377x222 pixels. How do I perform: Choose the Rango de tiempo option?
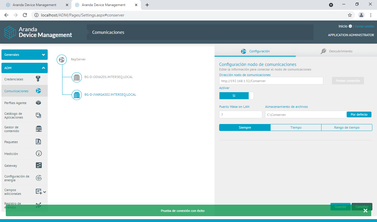(347, 127)
